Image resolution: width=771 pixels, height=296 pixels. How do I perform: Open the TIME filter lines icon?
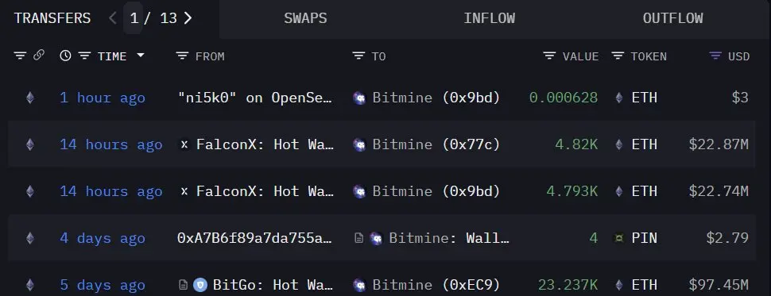tap(84, 56)
